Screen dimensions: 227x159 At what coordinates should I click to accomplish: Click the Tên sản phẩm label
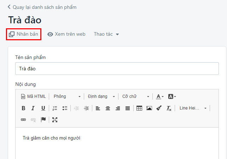[30, 57]
